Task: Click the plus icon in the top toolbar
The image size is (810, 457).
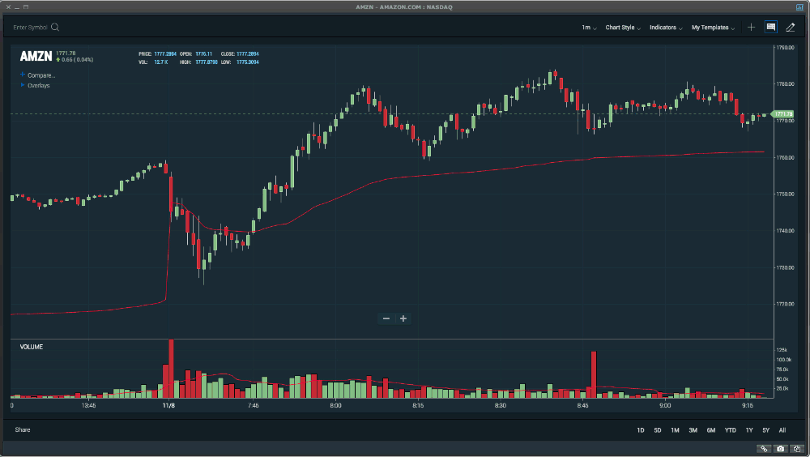Action: click(751, 27)
